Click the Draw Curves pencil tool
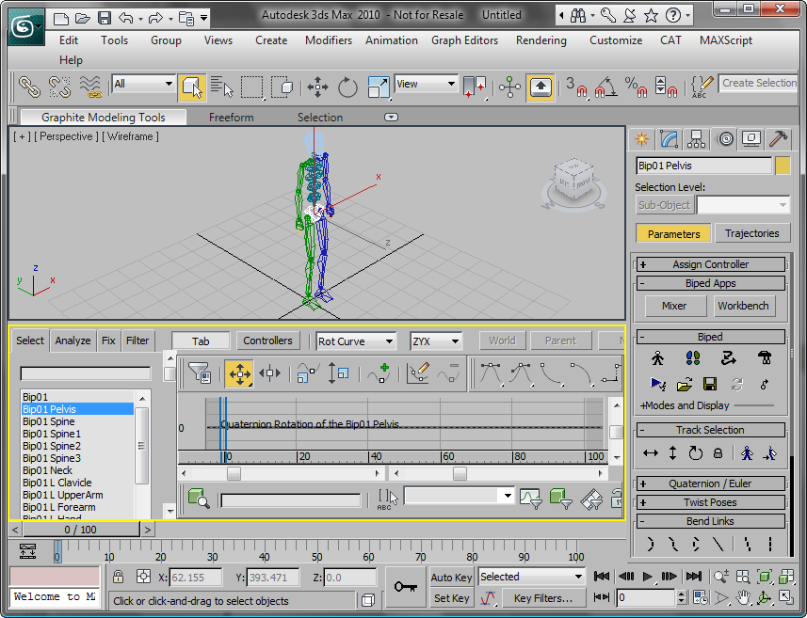Viewport: 807px width, 618px height. click(x=417, y=372)
